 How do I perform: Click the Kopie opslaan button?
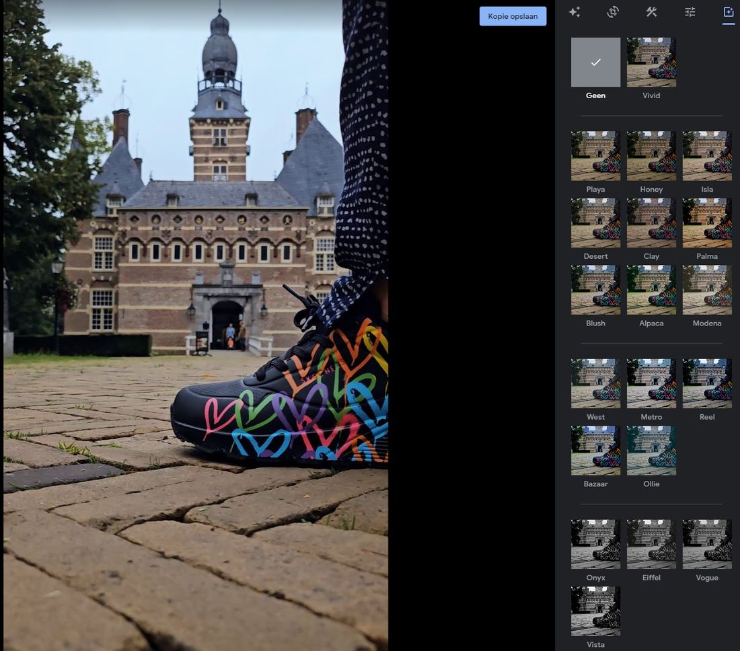click(x=513, y=16)
